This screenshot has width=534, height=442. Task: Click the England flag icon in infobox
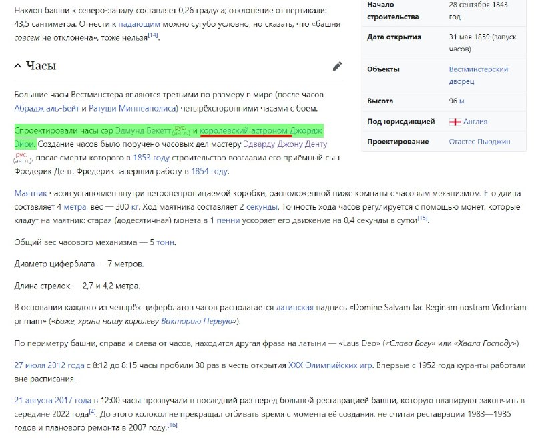coord(455,122)
